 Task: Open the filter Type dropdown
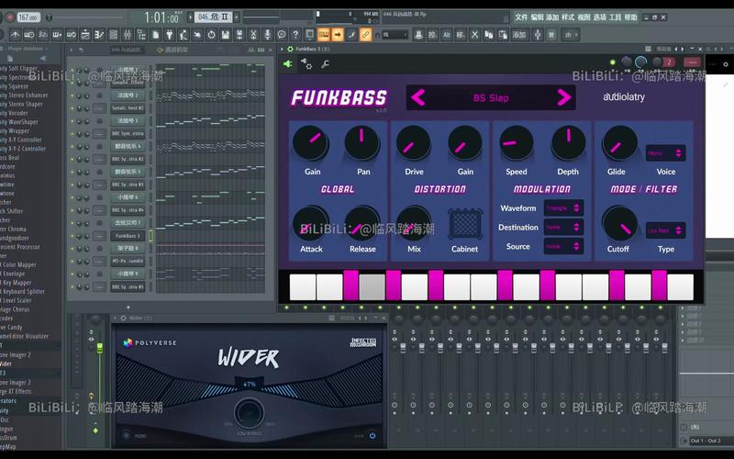tap(666, 230)
